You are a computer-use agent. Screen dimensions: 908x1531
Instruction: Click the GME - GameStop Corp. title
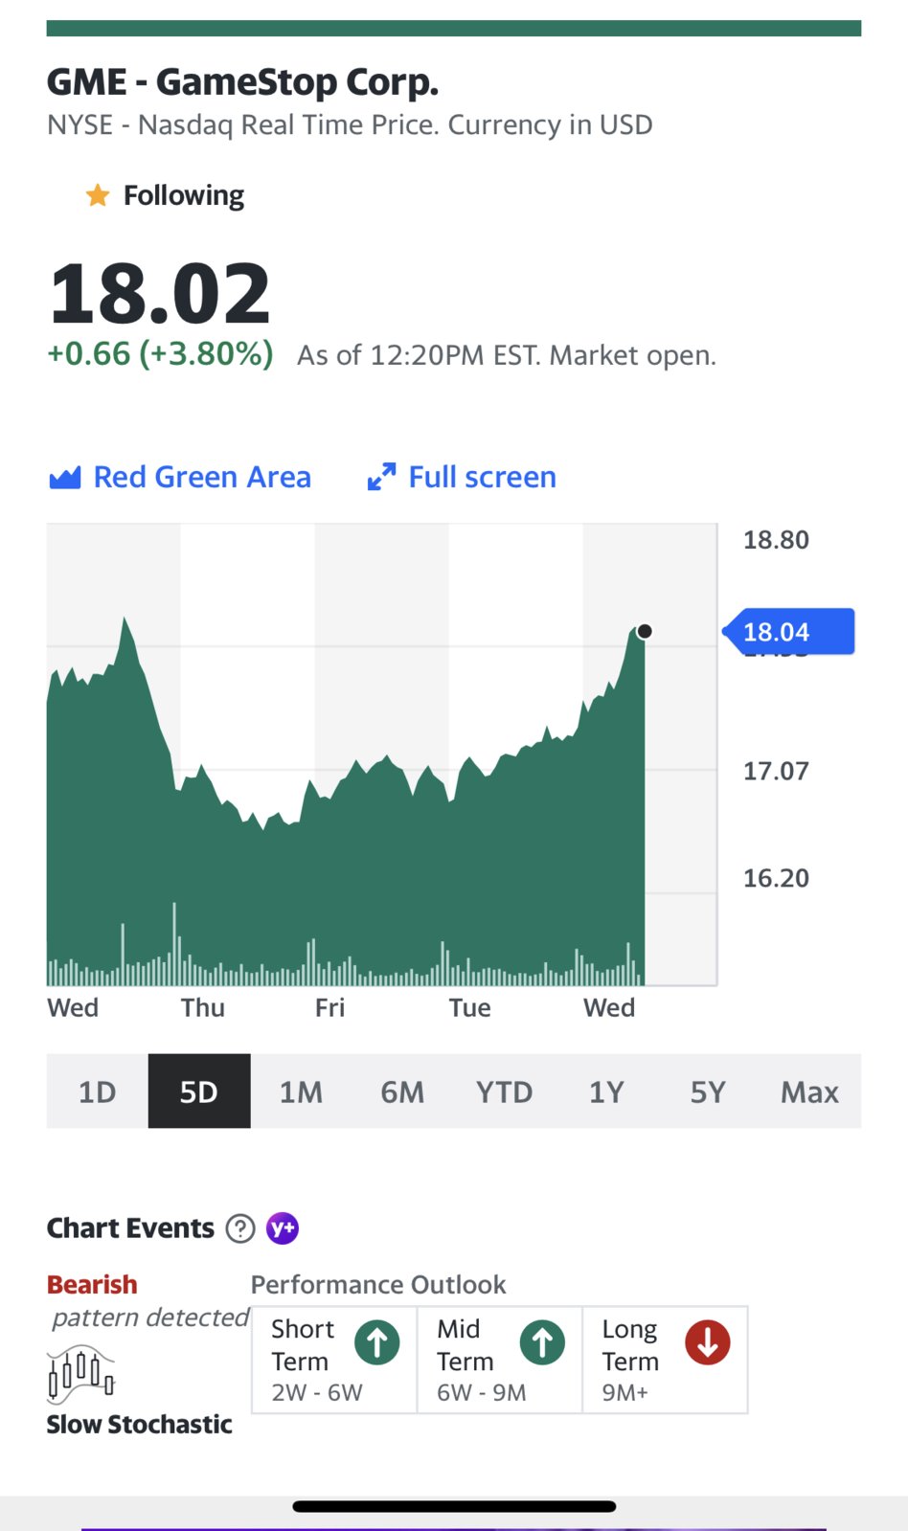[x=243, y=82]
